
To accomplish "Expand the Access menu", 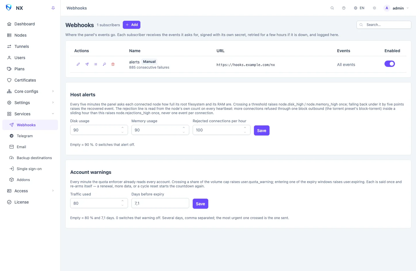I will click(x=30, y=191).
